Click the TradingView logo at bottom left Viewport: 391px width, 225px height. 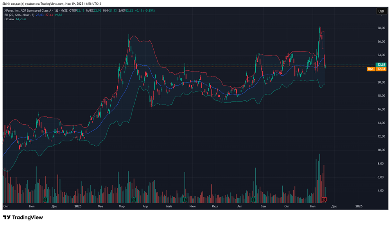click(23, 217)
